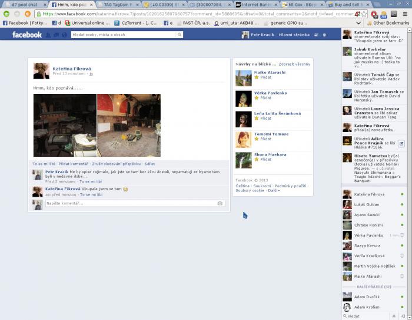Open privacy shortcuts lock icon
Screen dimensions: 412x320
click(317, 35)
